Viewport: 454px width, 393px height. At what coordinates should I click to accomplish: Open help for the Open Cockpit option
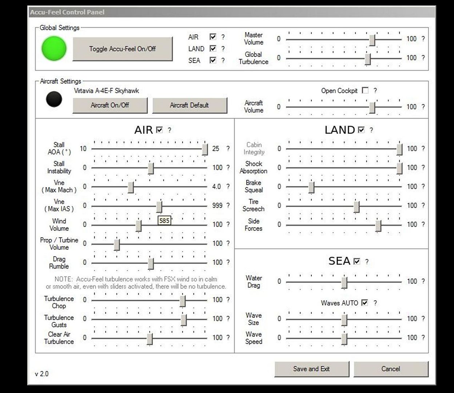(x=375, y=91)
